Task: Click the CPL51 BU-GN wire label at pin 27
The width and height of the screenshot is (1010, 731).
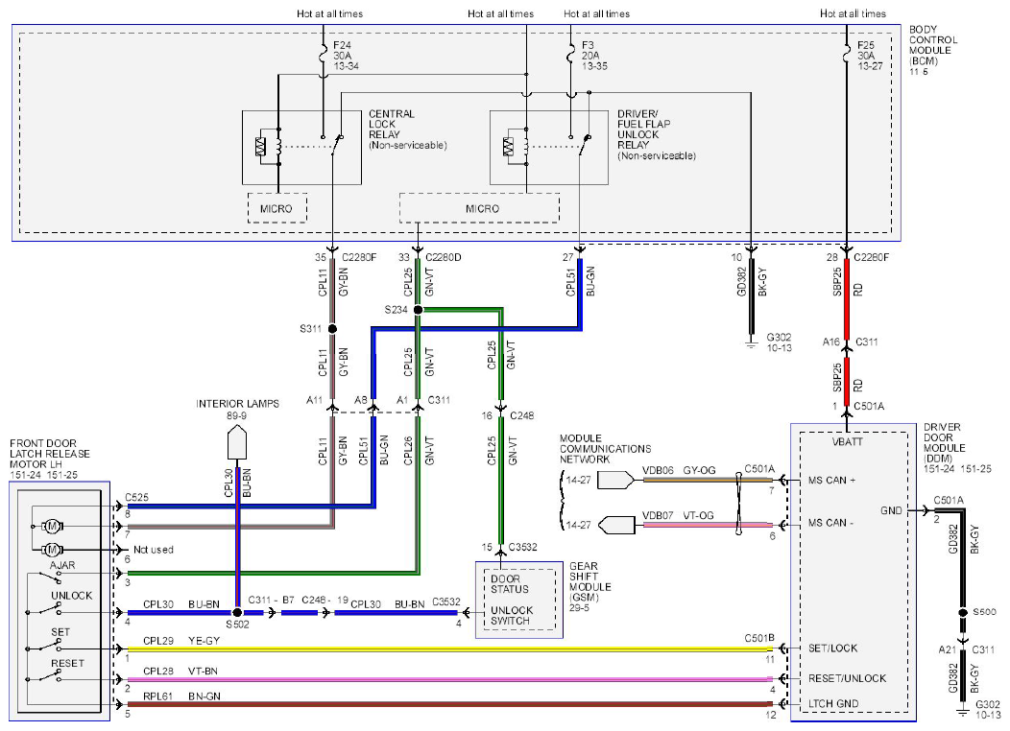Action: [x=580, y=281]
